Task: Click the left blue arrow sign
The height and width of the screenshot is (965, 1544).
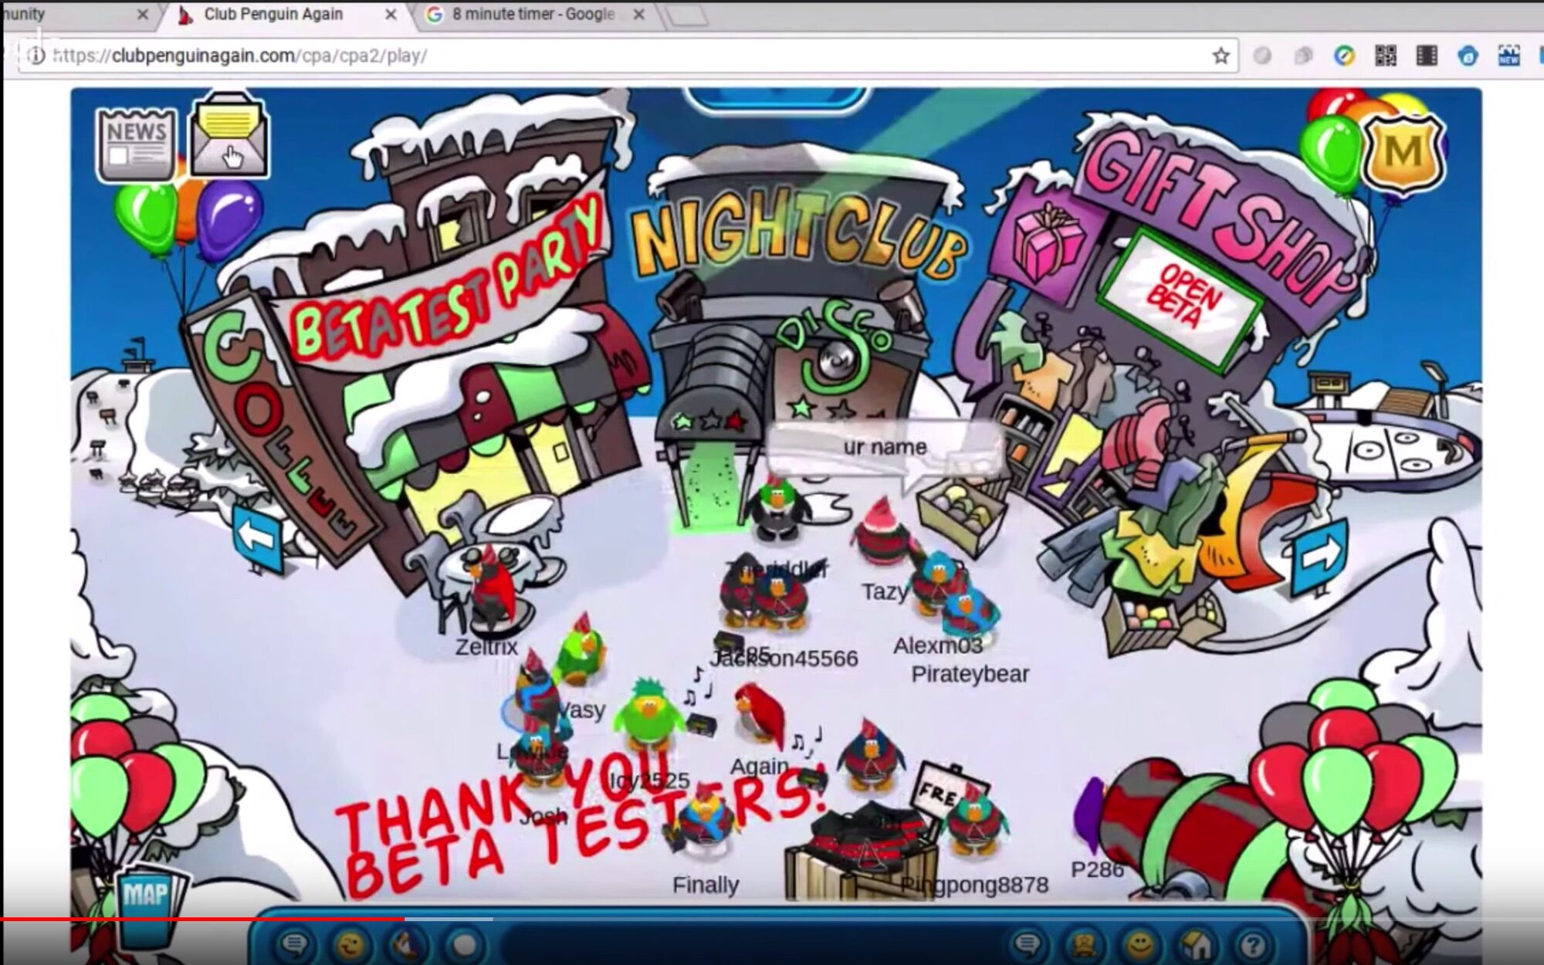Action: [x=259, y=537]
